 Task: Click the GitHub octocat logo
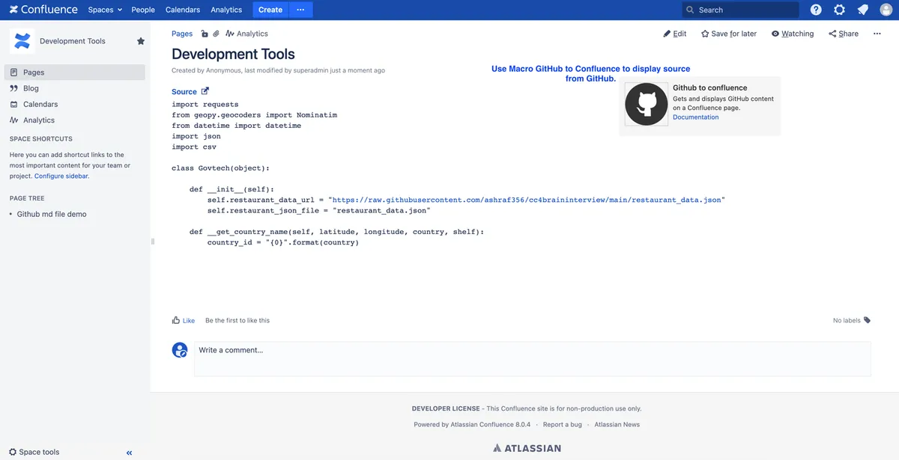(646, 104)
